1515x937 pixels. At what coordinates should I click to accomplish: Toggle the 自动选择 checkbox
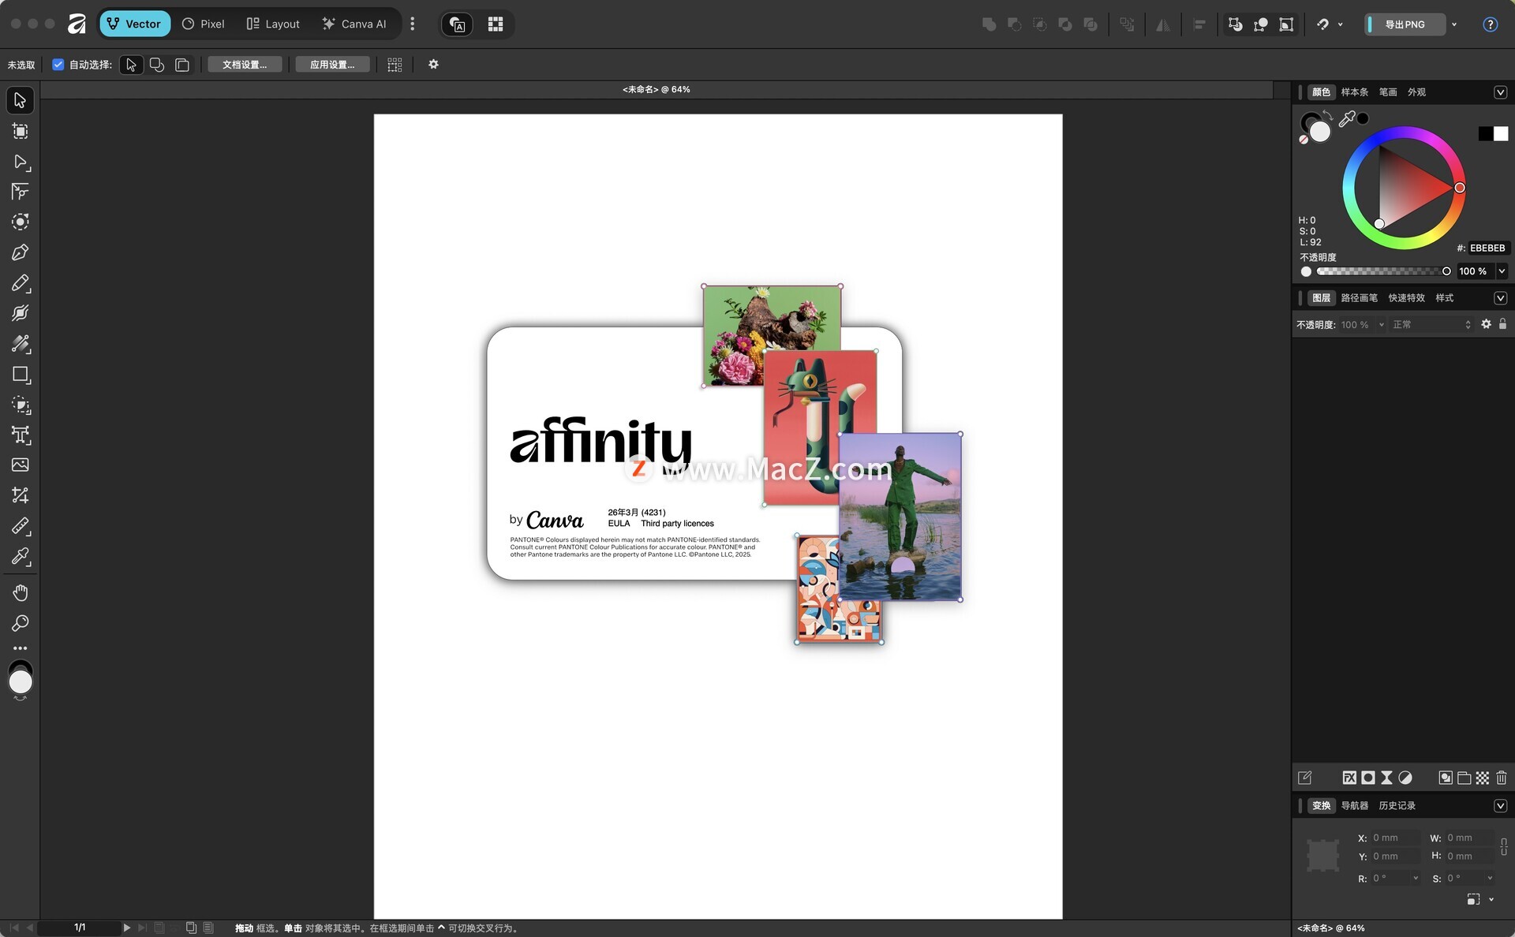pyautogui.click(x=58, y=65)
